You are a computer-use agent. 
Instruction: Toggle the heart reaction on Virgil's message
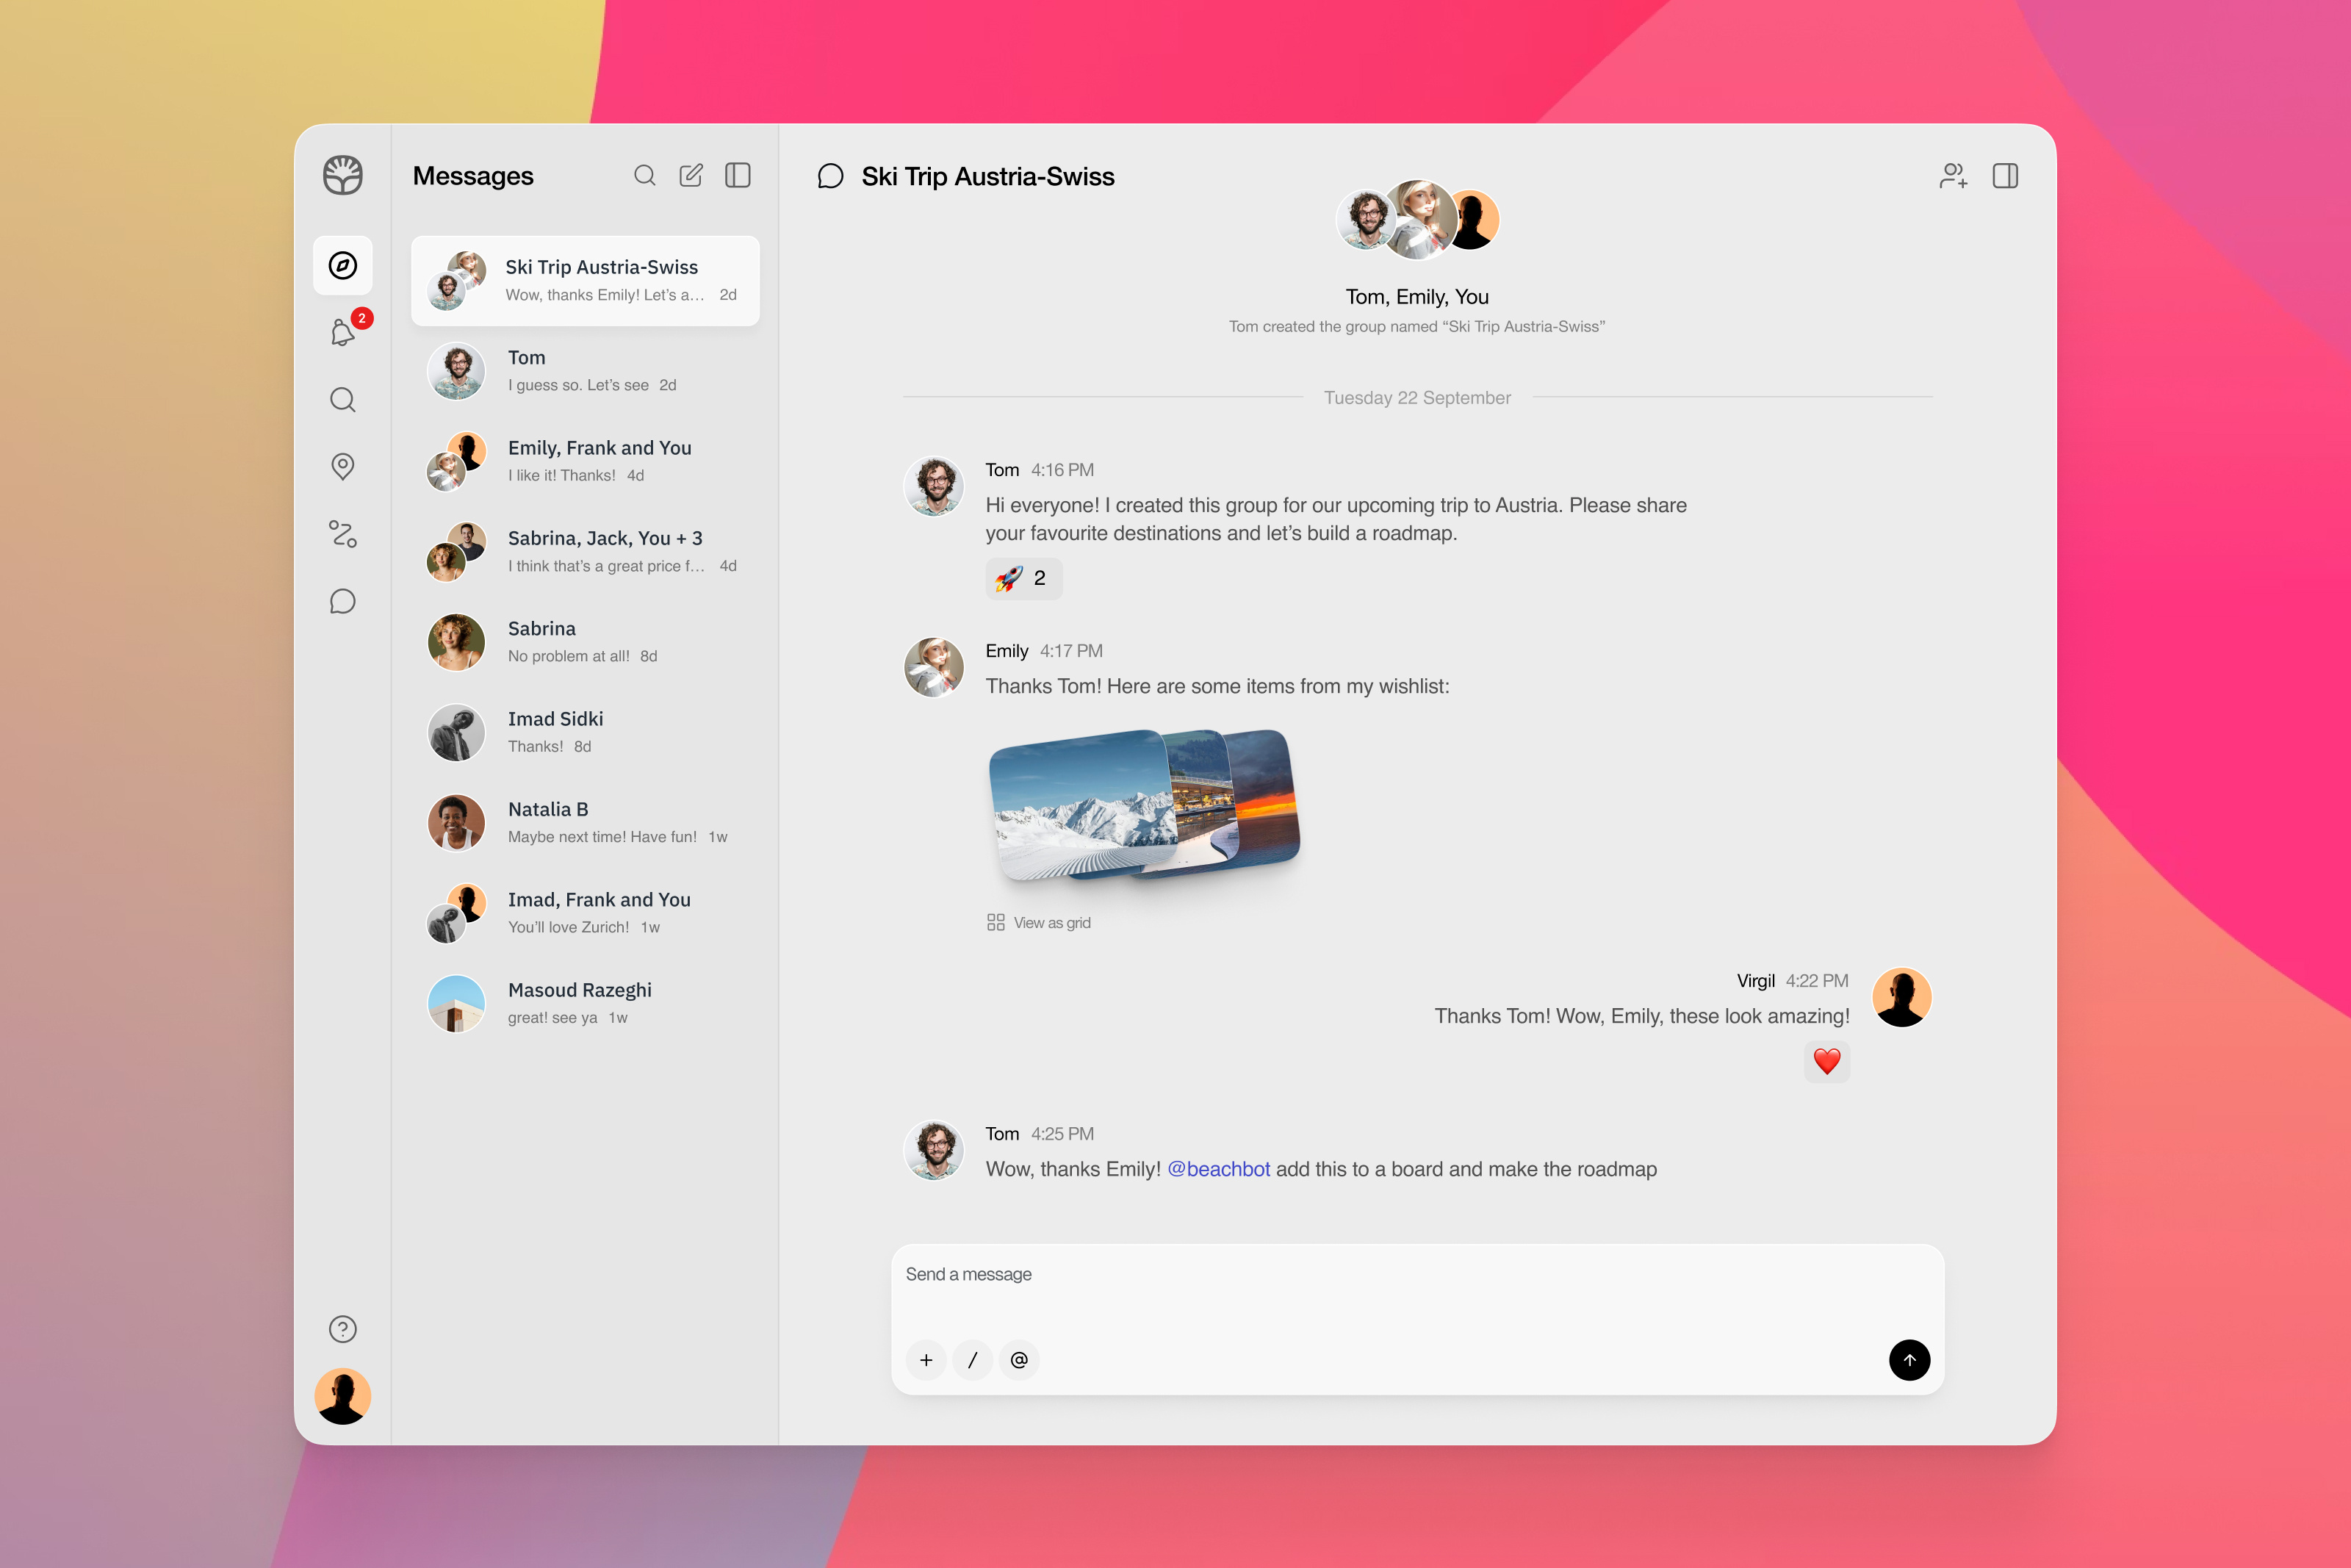(1827, 1061)
